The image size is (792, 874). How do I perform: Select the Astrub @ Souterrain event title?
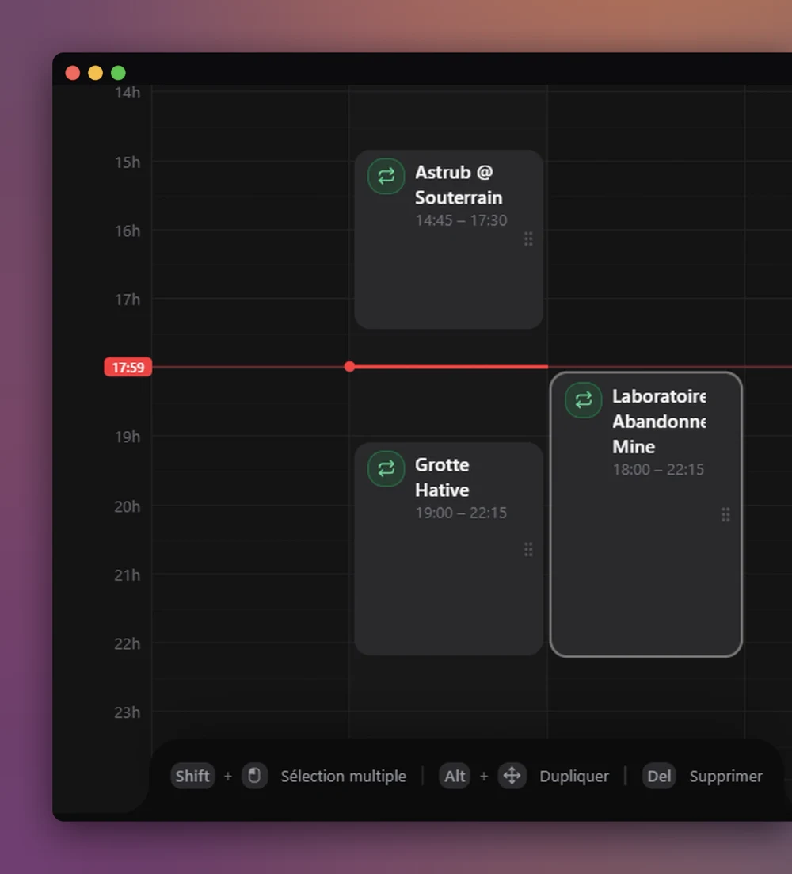tap(459, 185)
